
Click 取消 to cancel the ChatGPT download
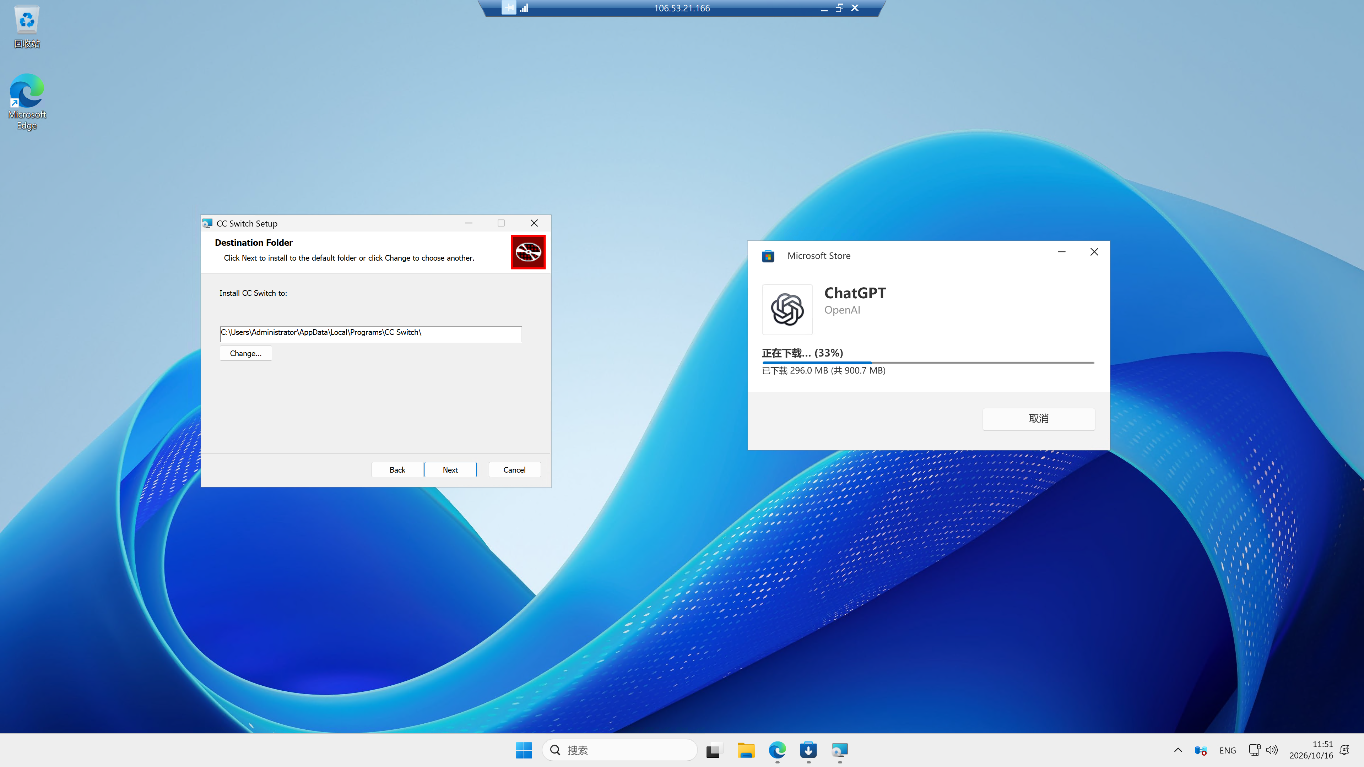(1038, 419)
